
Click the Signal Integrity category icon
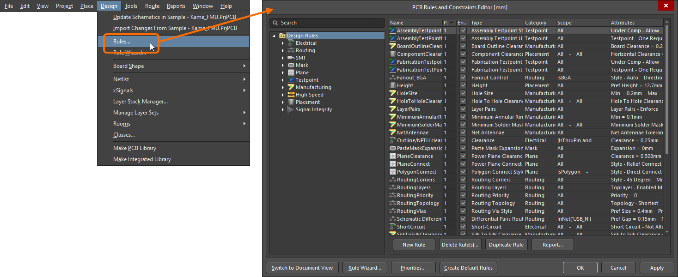291,109
